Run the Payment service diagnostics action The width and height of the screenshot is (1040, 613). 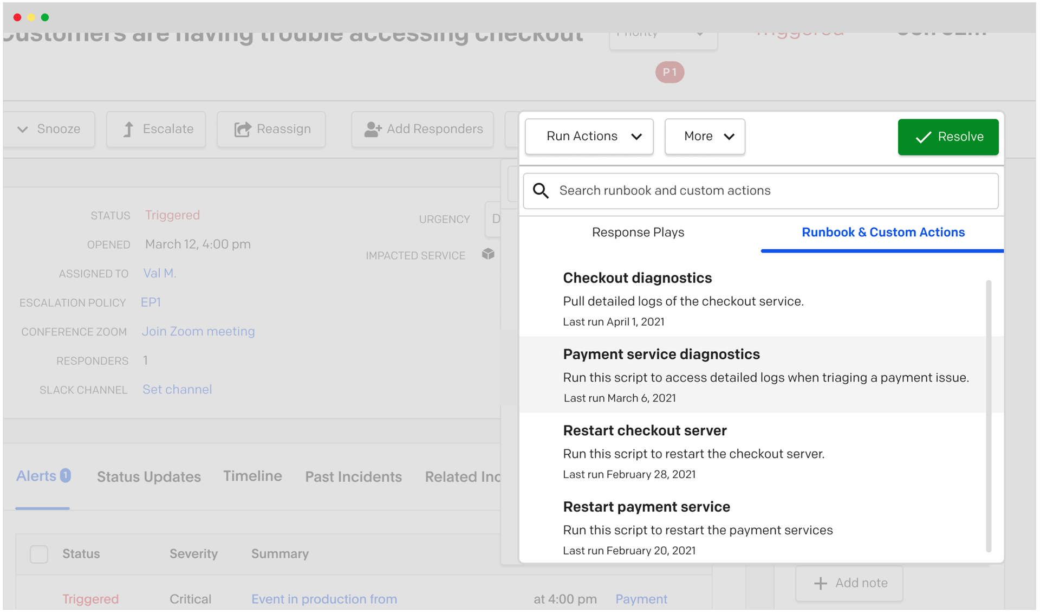pos(661,354)
